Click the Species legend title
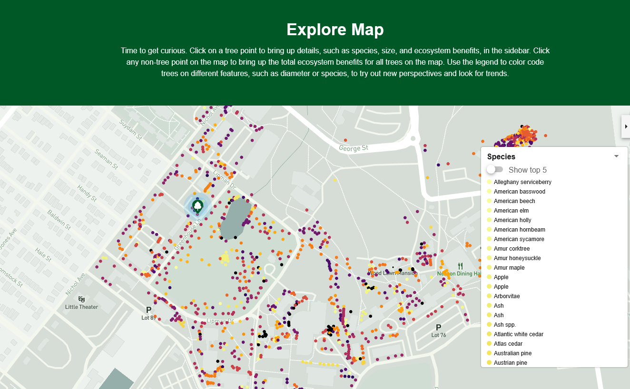This screenshot has width=630, height=389. pyautogui.click(x=501, y=156)
